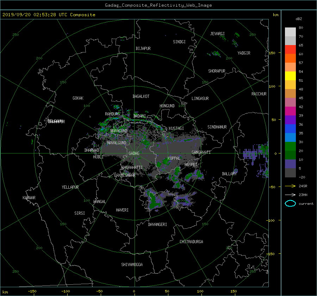This screenshot has height=296, width=317.
Task: Click the dBZ legend heading
Action: (x=299, y=19)
